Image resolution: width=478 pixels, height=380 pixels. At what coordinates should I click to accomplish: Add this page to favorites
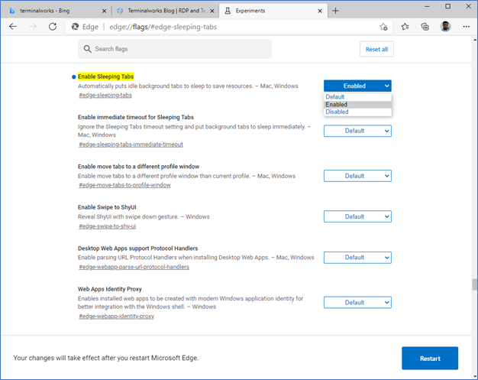383,27
